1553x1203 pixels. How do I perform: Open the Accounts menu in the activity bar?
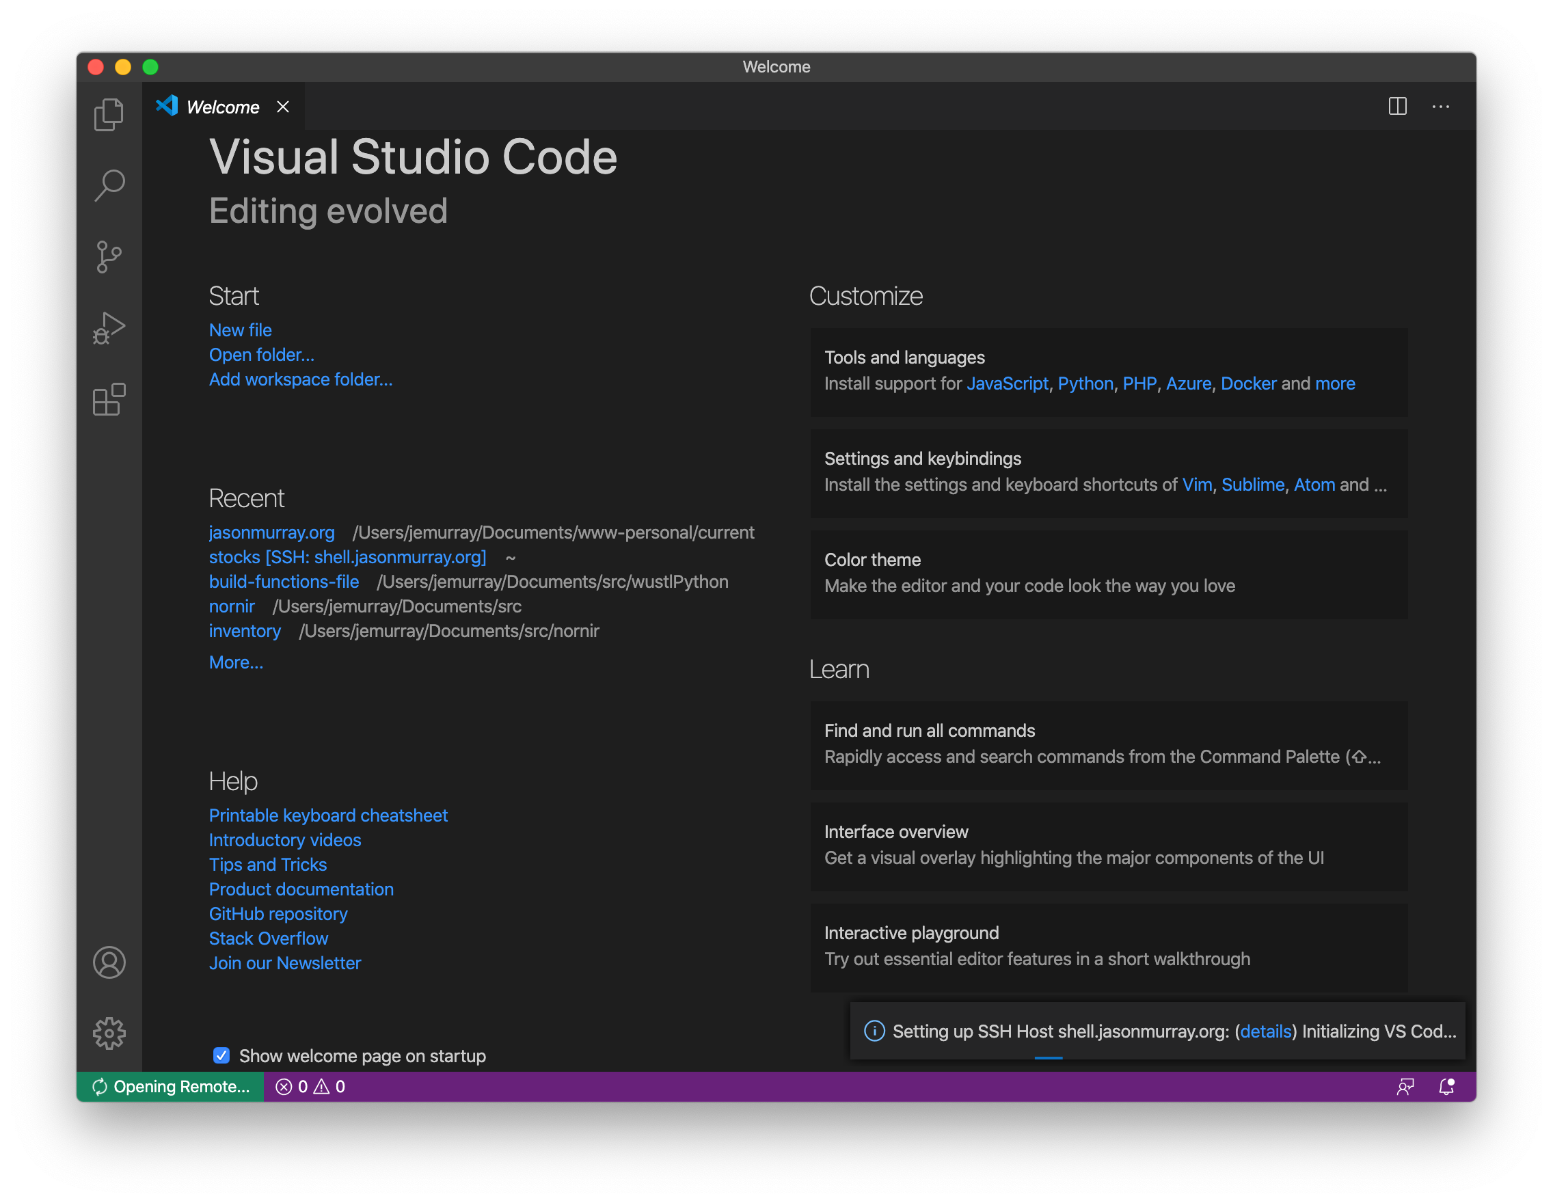109,963
